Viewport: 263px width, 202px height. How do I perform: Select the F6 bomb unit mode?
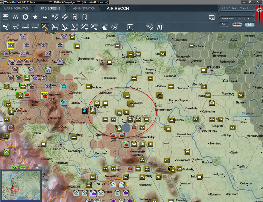click(x=55, y=27)
